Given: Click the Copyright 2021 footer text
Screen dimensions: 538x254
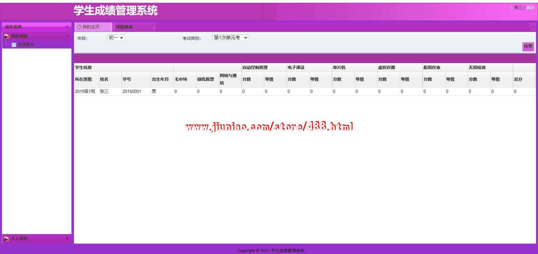Looking at the screenshot, I should 271,251.
